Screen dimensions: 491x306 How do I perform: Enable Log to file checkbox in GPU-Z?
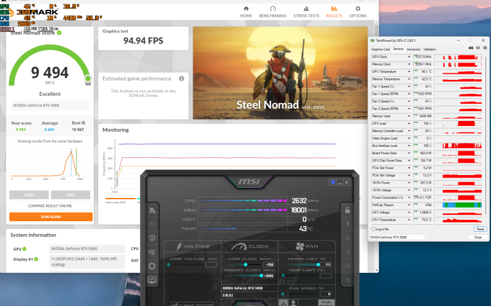click(373, 229)
